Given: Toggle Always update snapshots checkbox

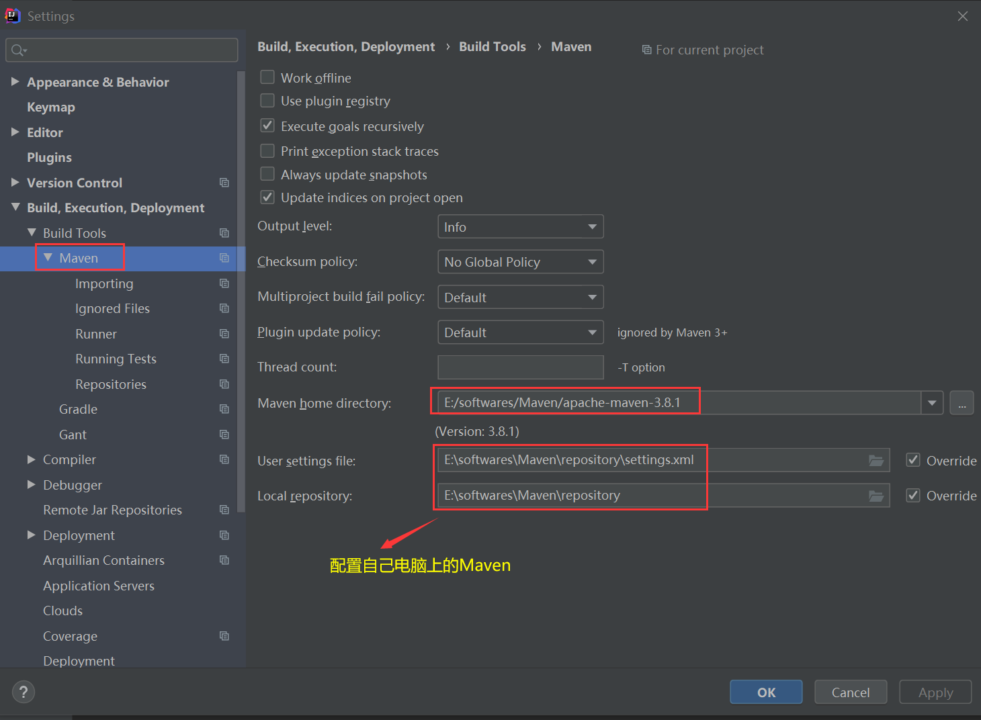Looking at the screenshot, I should (x=267, y=174).
